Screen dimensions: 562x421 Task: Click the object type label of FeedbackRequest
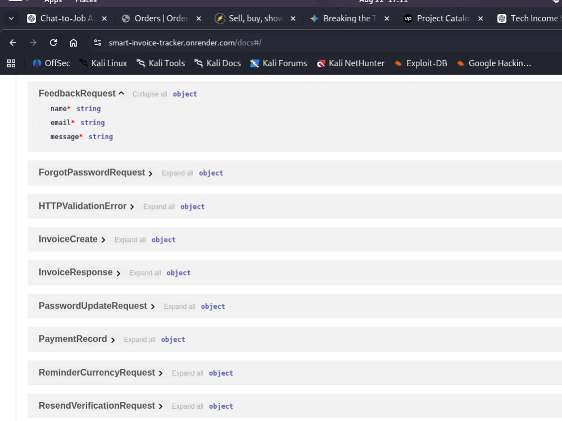[185, 94]
